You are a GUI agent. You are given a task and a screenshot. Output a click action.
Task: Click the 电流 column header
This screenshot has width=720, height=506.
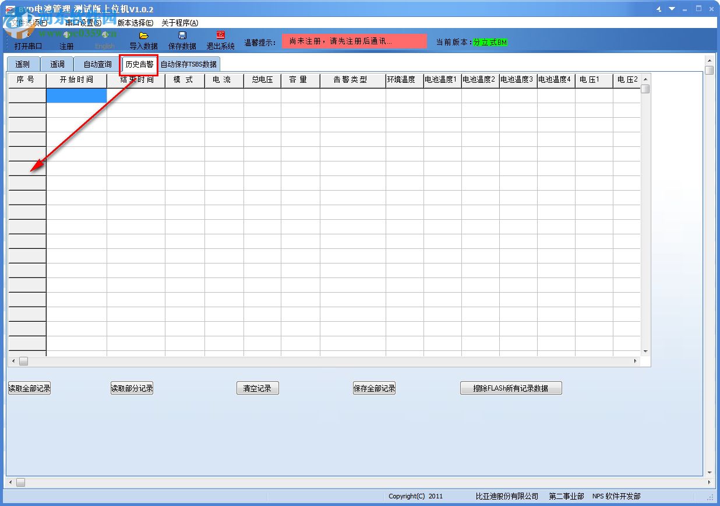pos(224,80)
